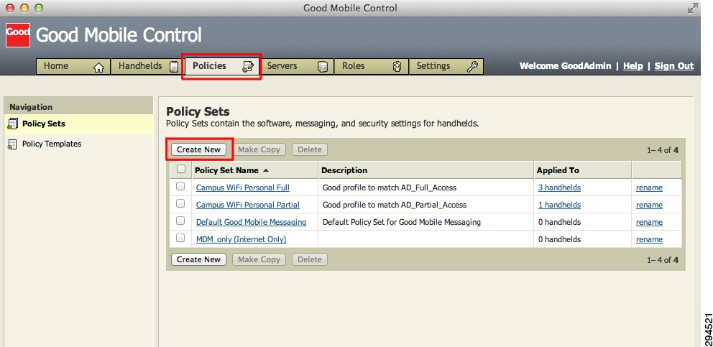View the 3 handhelds link

pyautogui.click(x=559, y=188)
